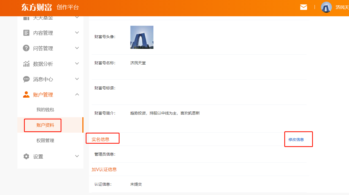Click the 实名信息 section heading
349x195 pixels.
click(101, 140)
